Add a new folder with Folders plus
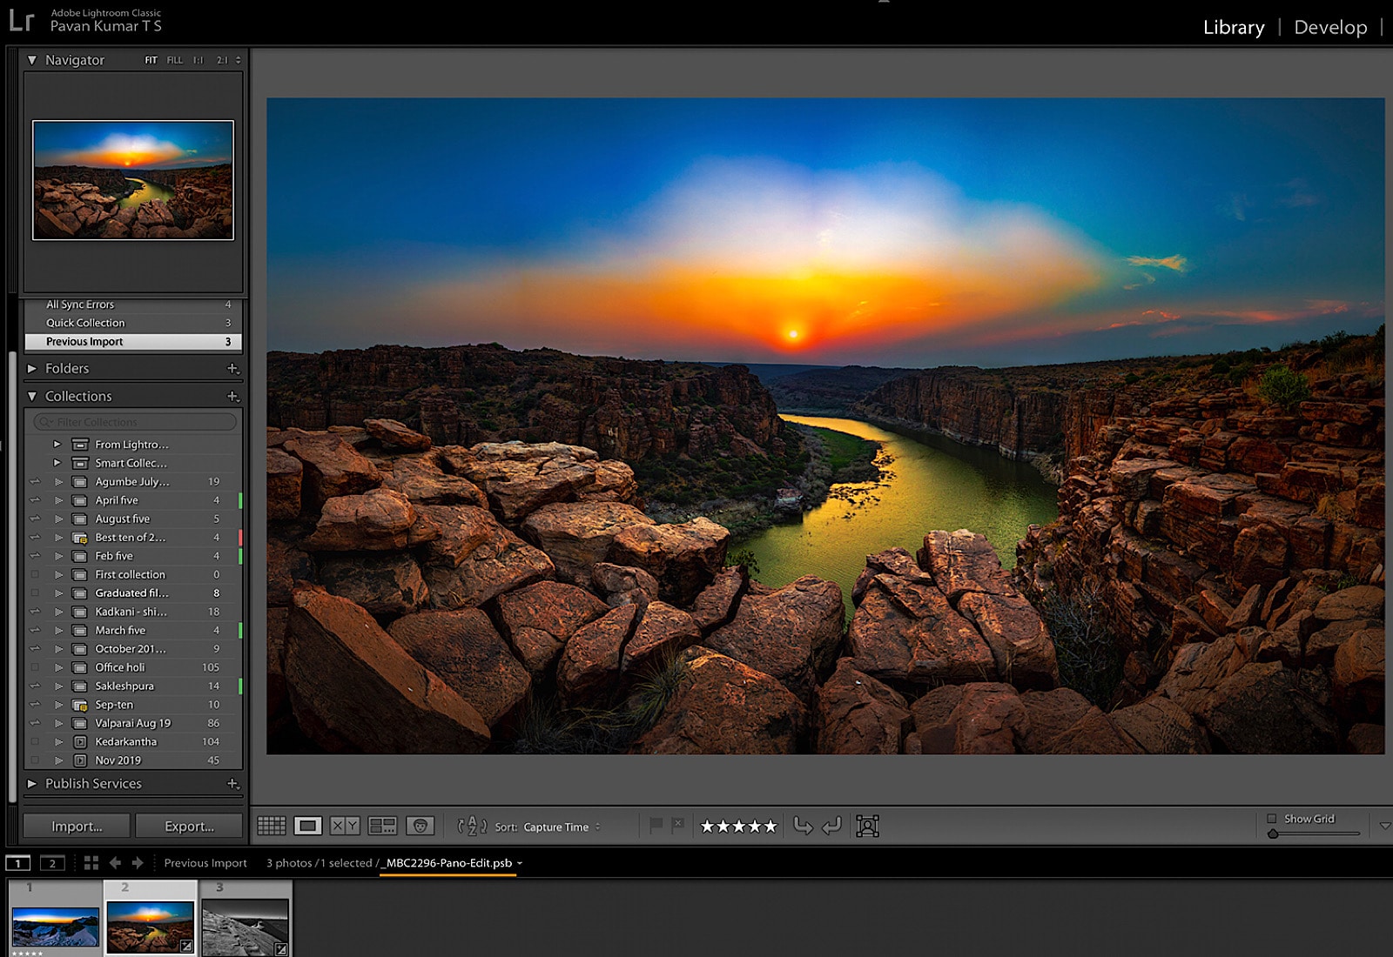Viewport: 1393px width, 957px height. pos(232,369)
